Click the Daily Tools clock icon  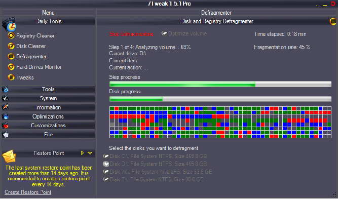(x=9, y=24)
